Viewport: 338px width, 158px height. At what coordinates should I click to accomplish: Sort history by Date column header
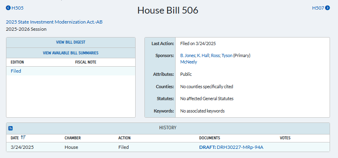coord(15,138)
